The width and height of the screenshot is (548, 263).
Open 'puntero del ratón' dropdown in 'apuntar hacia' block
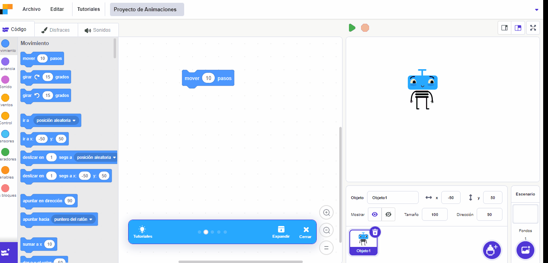[x=74, y=219]
